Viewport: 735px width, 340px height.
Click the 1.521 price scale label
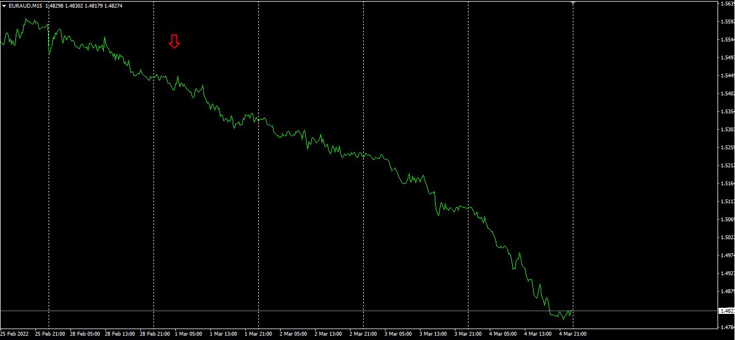[x=727, y=166]
